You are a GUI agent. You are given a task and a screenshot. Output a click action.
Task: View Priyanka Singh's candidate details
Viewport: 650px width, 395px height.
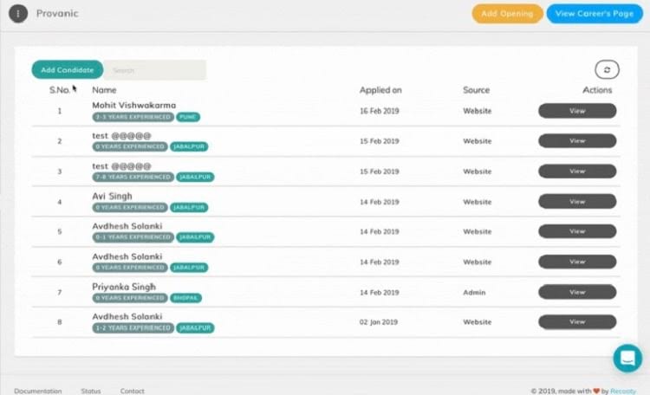pos(577,292)
